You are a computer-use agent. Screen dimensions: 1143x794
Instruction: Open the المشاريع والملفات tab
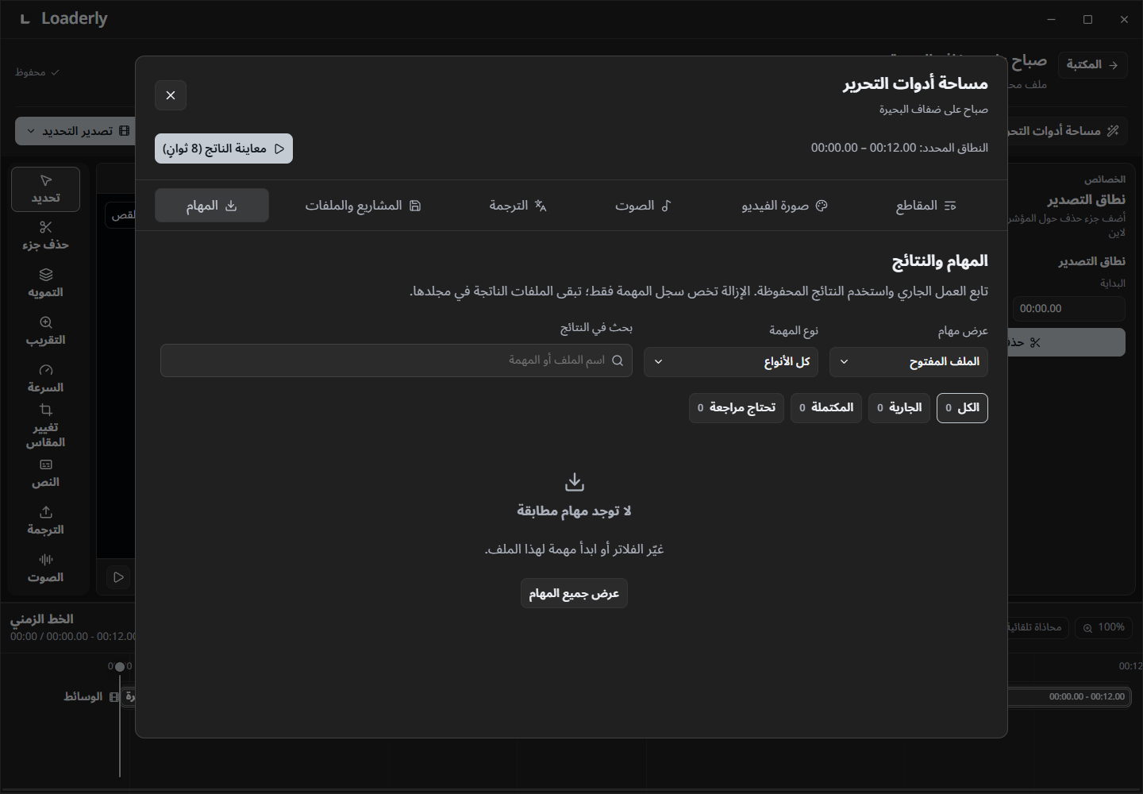363,206
